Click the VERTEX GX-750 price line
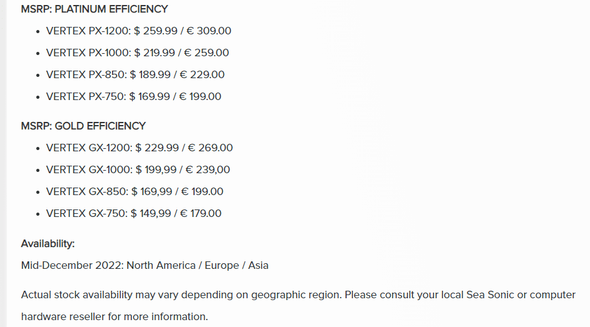This screenshot has height=327, width=590. 133,213
